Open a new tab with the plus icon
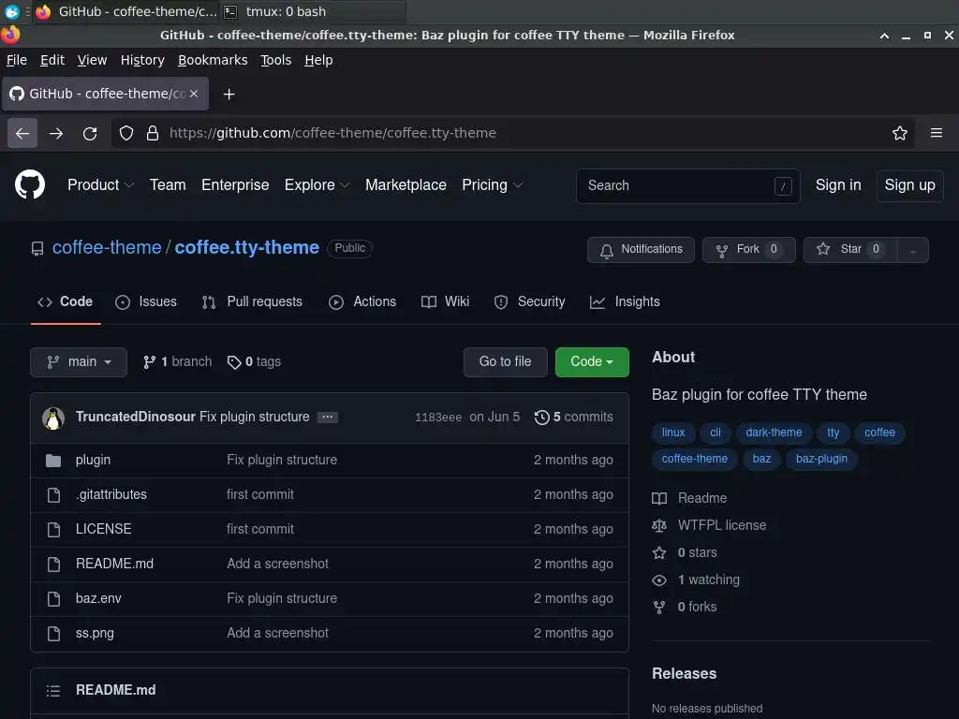 tap(229, 95)
